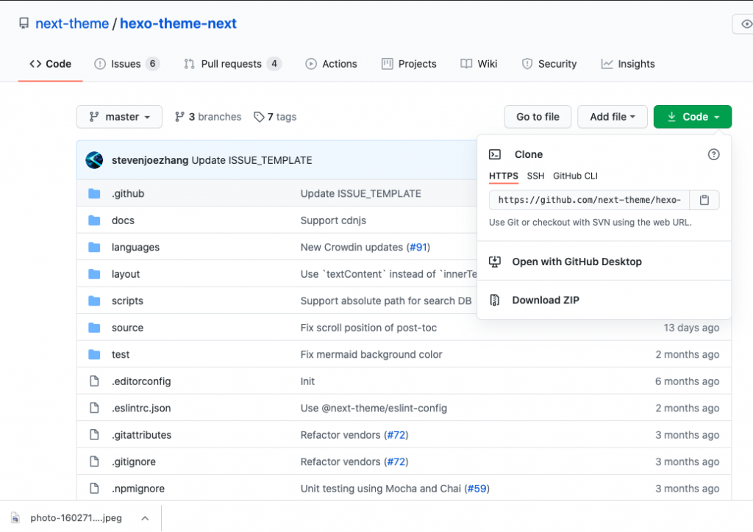Click 'Init' commit message for .editorconfig
This screenshot has width=753, height=532.
pyautogui.click(x=307, y=381)
